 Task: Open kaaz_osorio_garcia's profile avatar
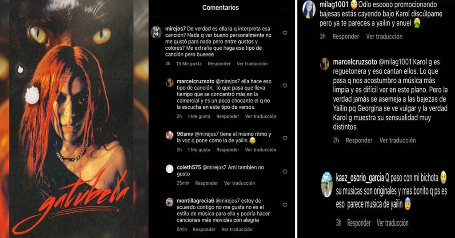tap(327, 184)
